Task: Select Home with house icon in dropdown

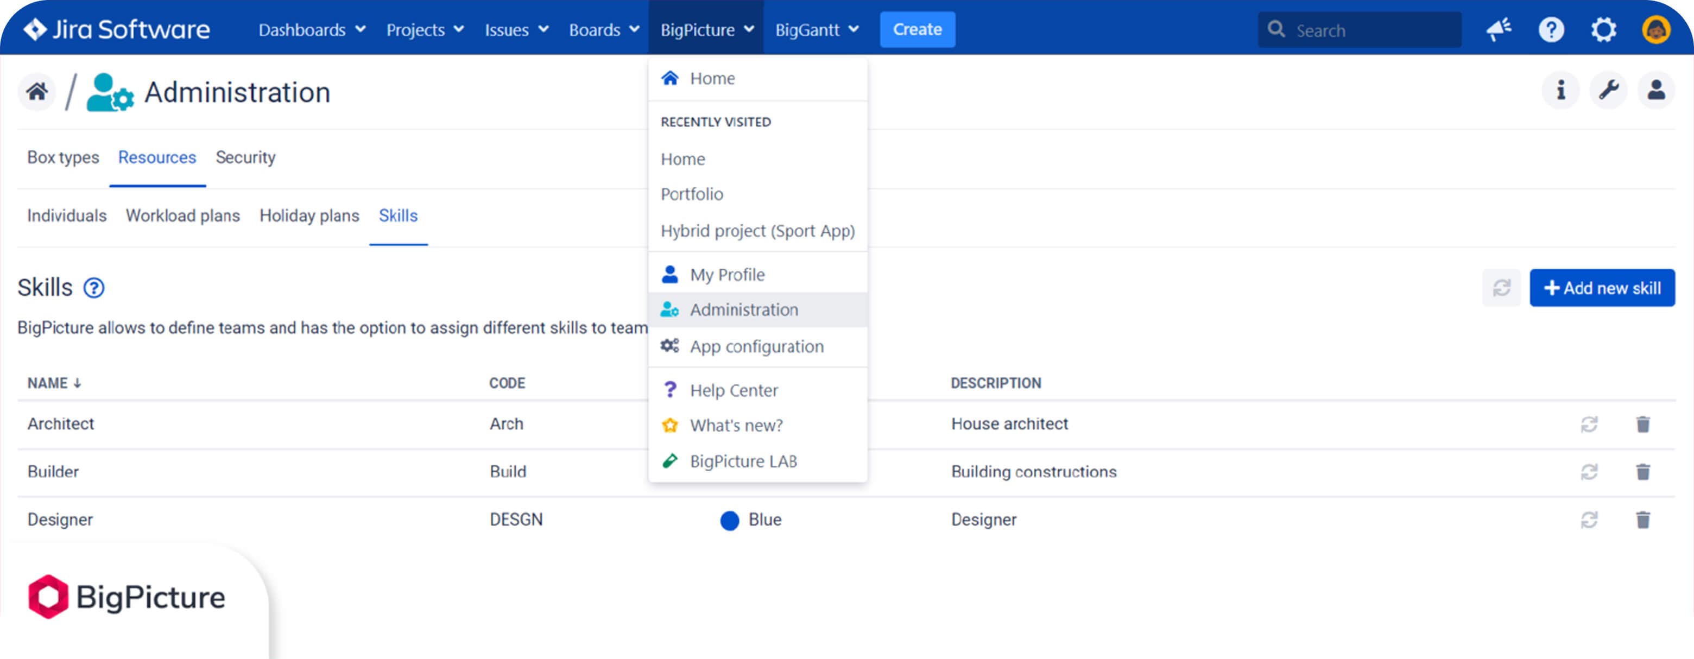Action: coord(757,78)
